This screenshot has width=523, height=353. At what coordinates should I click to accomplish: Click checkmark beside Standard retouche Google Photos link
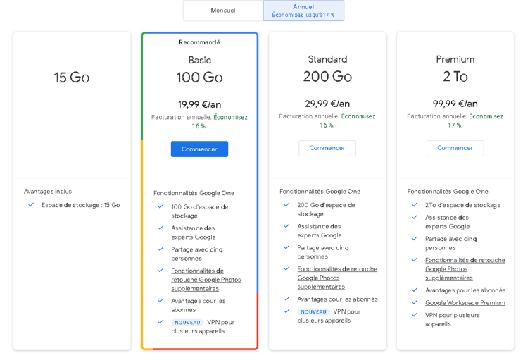click(287, 268)
